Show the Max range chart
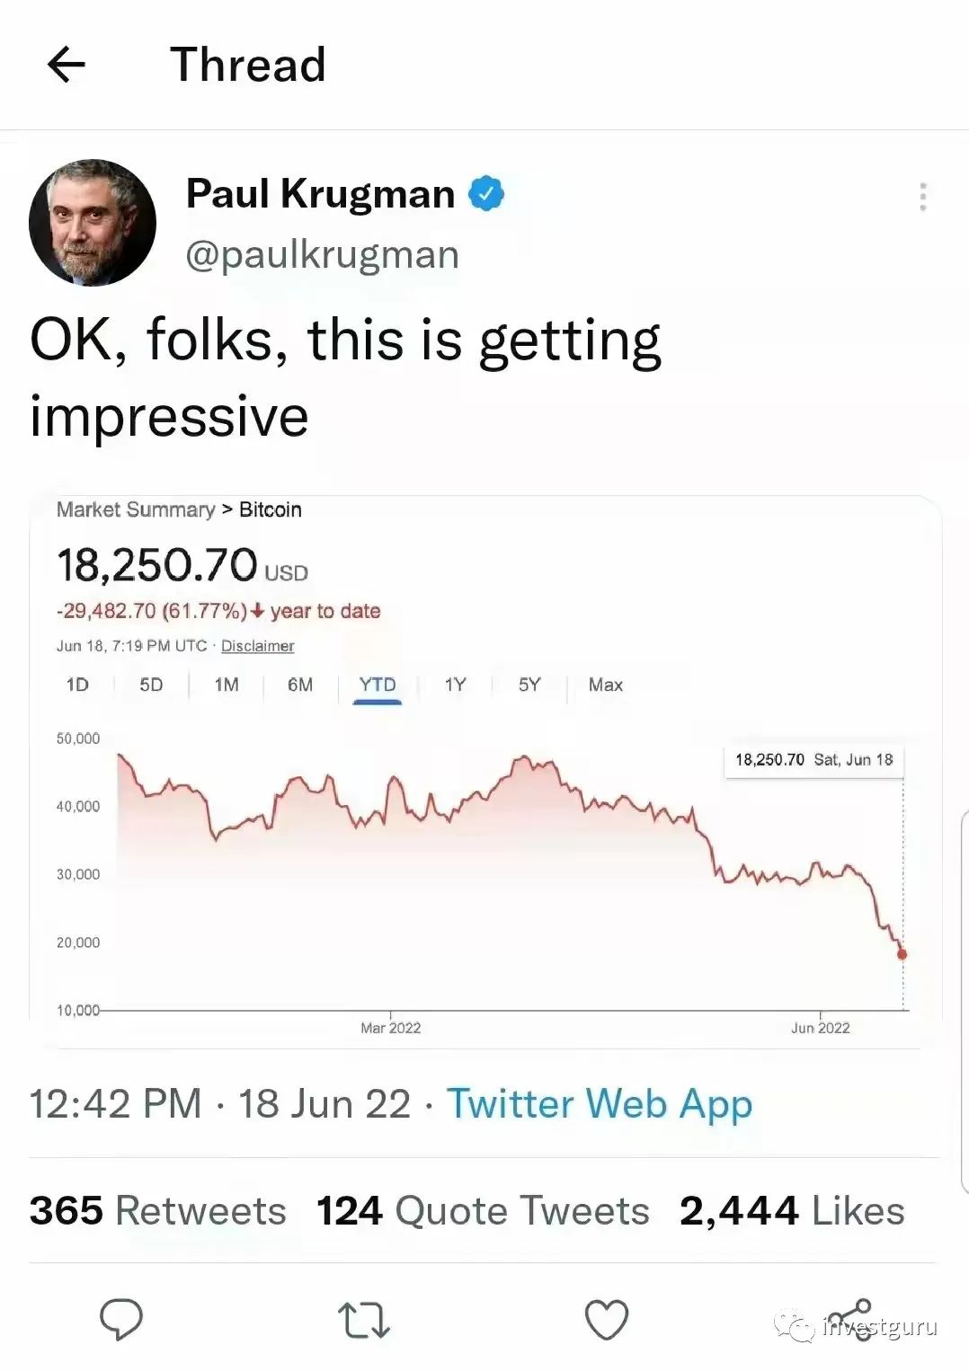The height and width of the screenshot is (1371, 969). click(605, 685)
